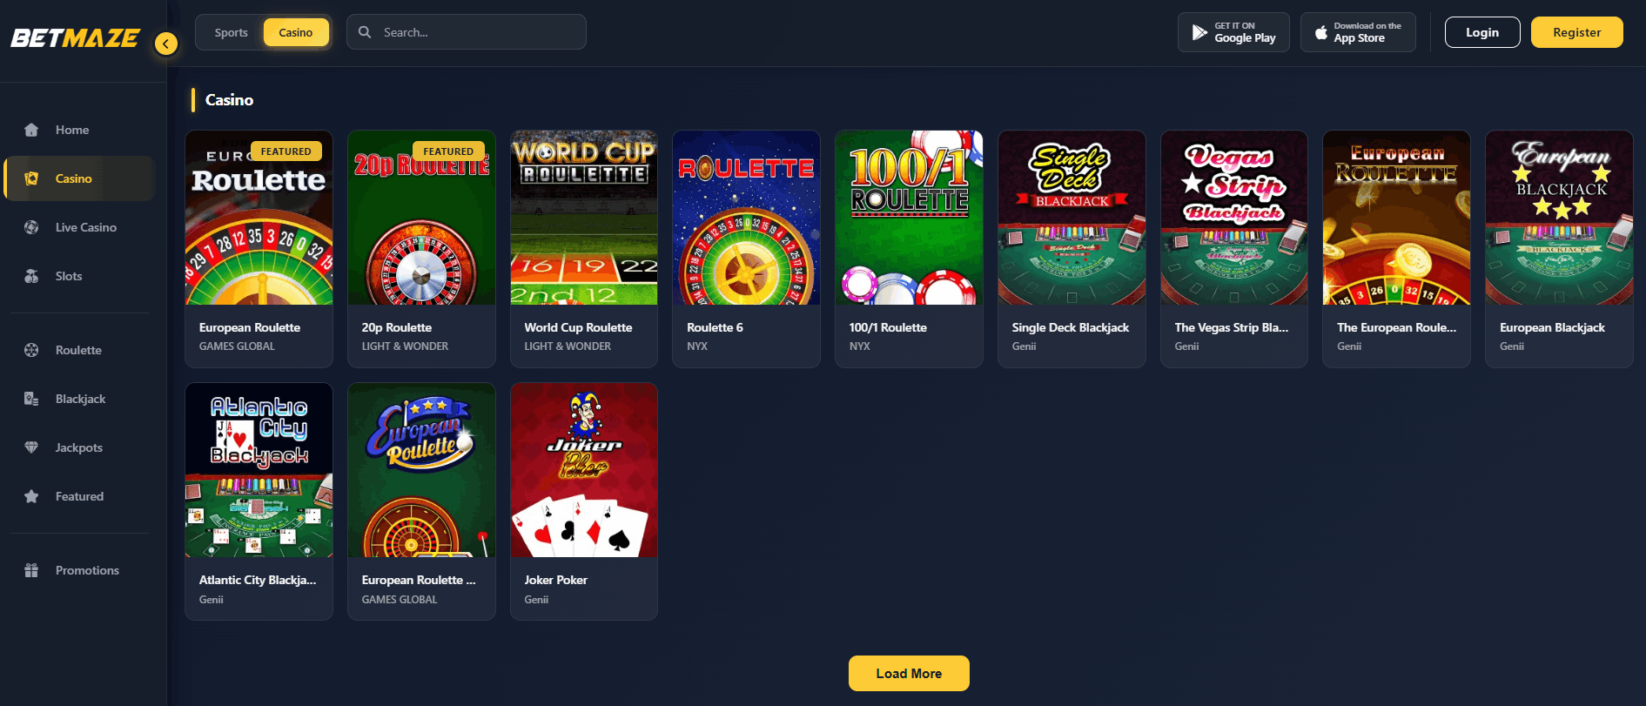Image resolution: width=1646 pixels, height=706 pixels.
Task: Click the Roulette wheel sidebar icon
Action: point(31,350)
